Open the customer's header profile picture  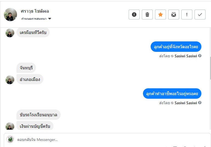click(10, 15)
